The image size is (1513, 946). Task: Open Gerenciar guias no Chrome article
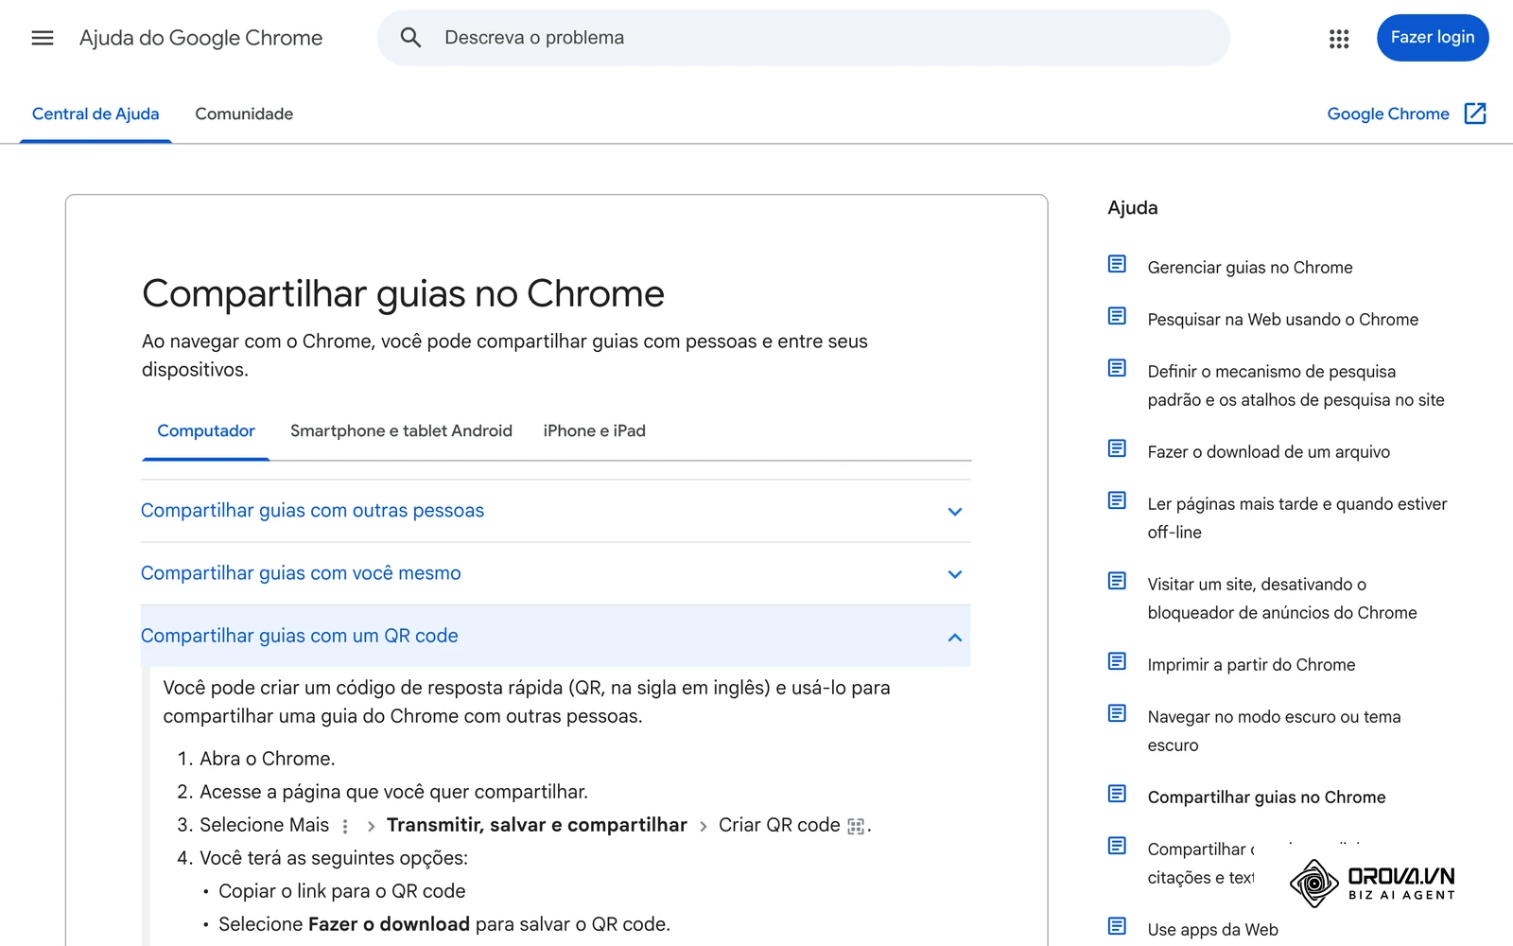[x=1250, y=268]
